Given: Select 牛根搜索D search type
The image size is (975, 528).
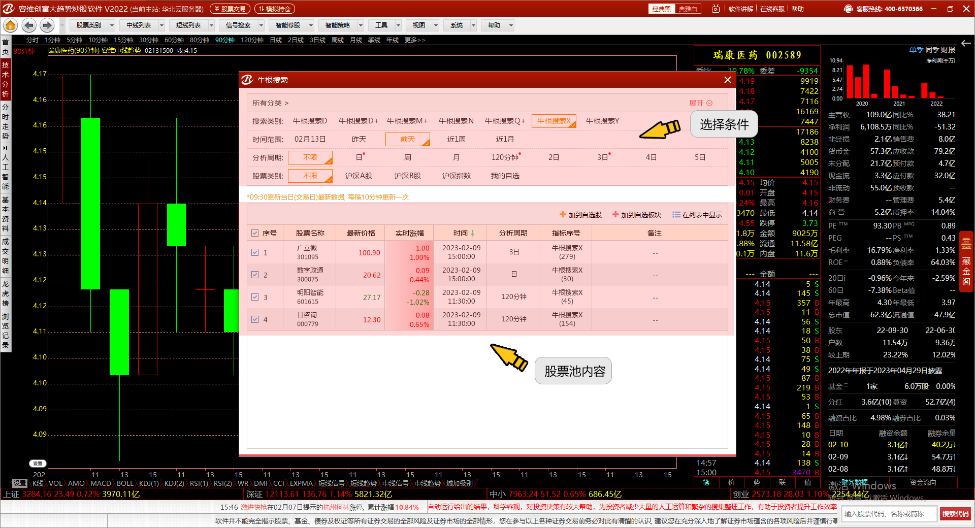Looking at the screenshot, I should click(310, 121).
